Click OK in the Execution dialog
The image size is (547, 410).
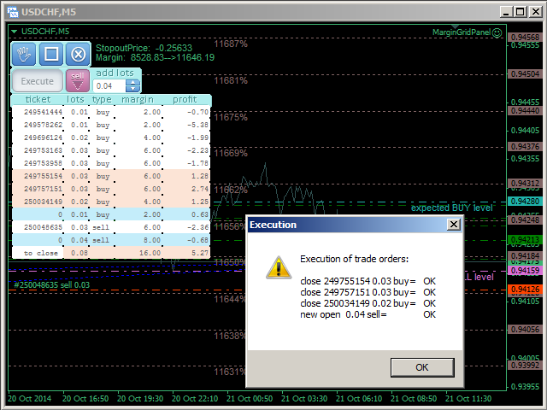pyautogui.click(x=421, y=367)
